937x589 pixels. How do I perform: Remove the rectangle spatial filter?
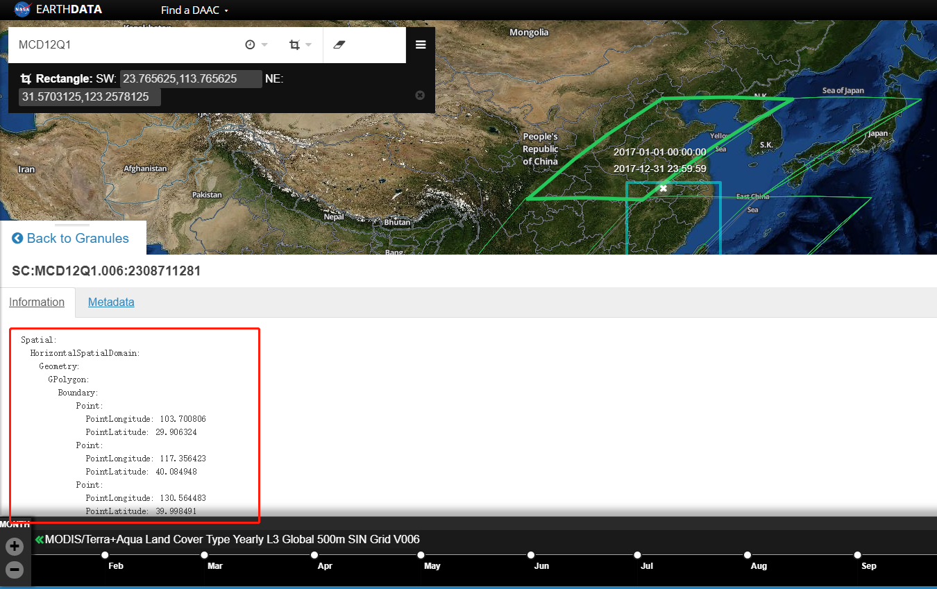(420, 95)
